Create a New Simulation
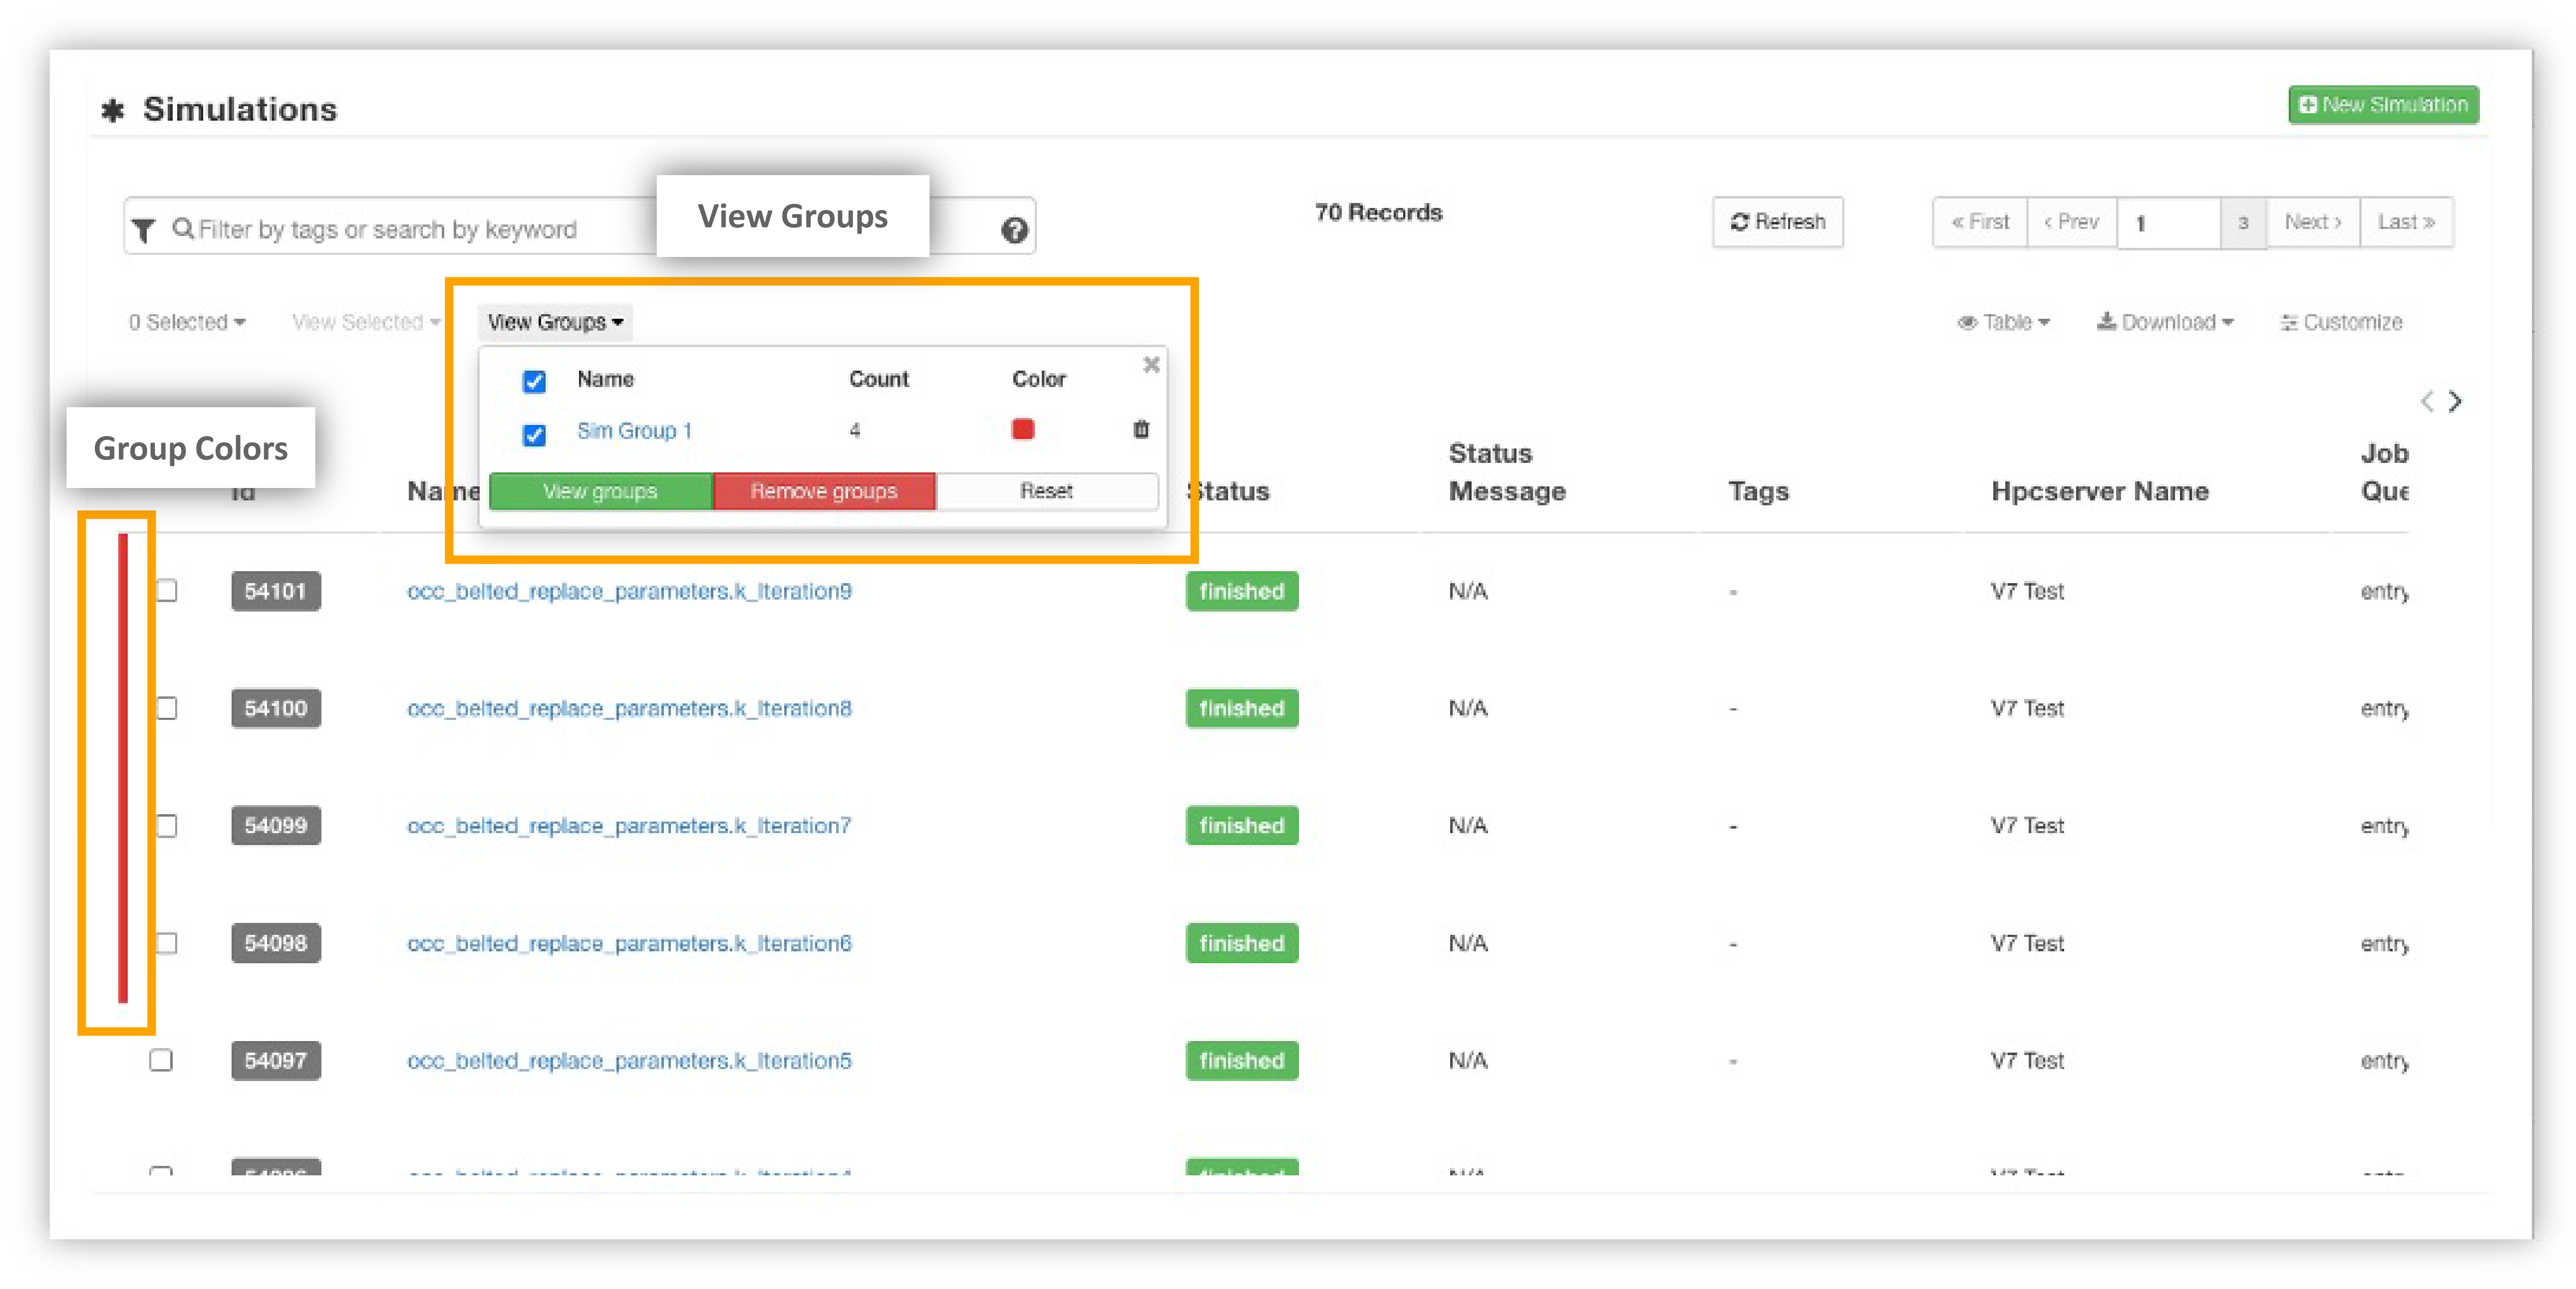Viewport: 2576px width, 1289px height. tap(2383, 105)
